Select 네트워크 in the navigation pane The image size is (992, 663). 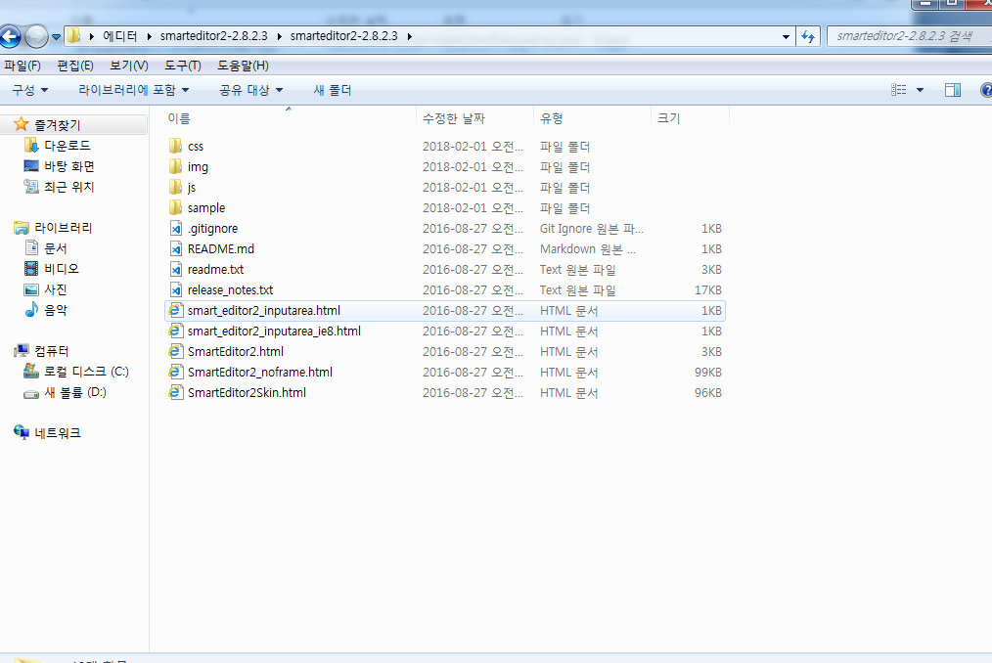[x=58, y=433]
